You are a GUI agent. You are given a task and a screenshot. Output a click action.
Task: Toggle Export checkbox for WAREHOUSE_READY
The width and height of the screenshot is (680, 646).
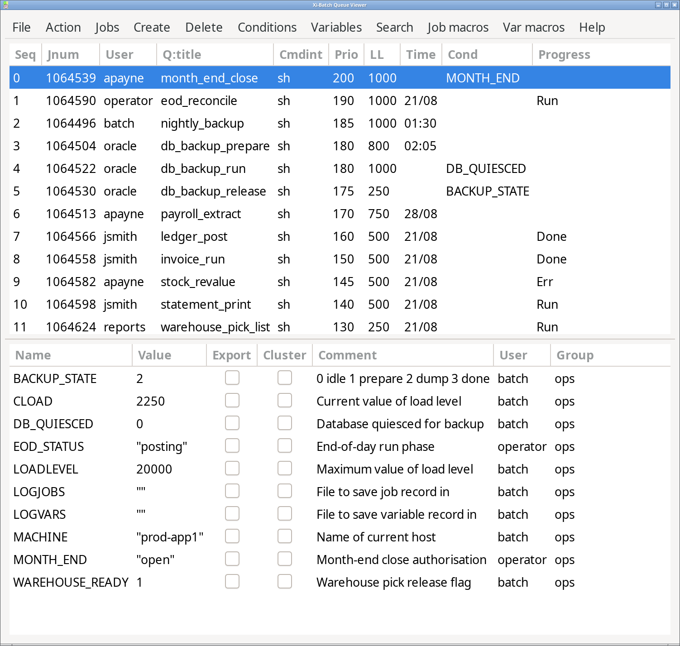[x=232, y=581]
